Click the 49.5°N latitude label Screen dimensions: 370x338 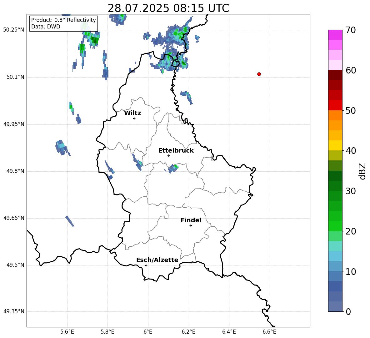pyautogui.click(x=15, y=265)
